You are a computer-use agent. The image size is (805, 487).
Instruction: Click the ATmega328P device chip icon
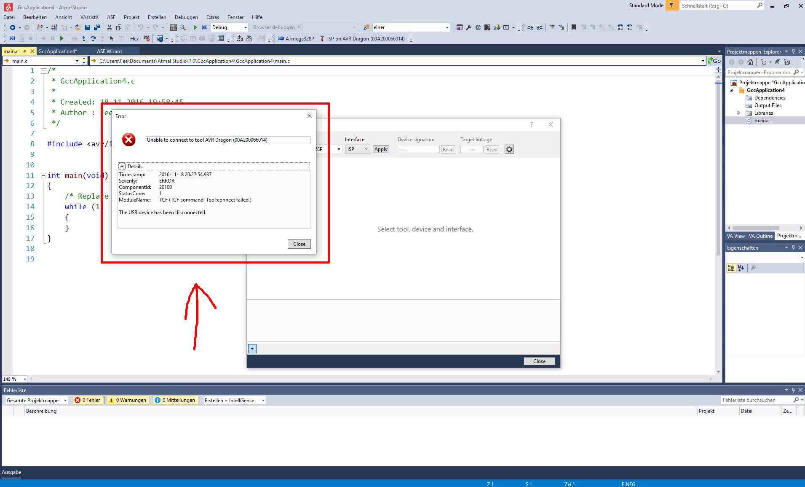[x=281, y=39]
